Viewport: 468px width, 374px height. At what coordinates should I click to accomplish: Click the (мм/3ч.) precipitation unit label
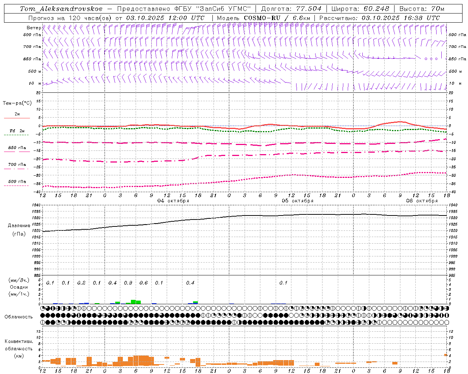coord(19,280)
